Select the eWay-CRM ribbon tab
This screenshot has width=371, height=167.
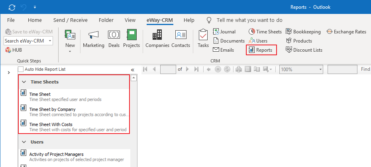pyautogui.click(x=160, y=20)
